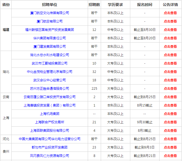Open 凤冈县凤仁力资源有限公司 link

(50, 156)
